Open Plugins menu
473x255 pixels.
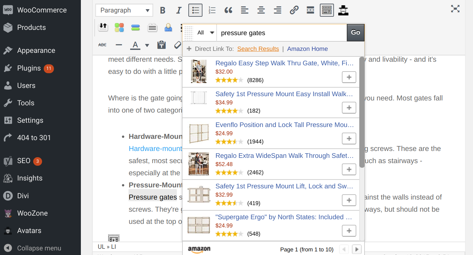click(40, 68)
